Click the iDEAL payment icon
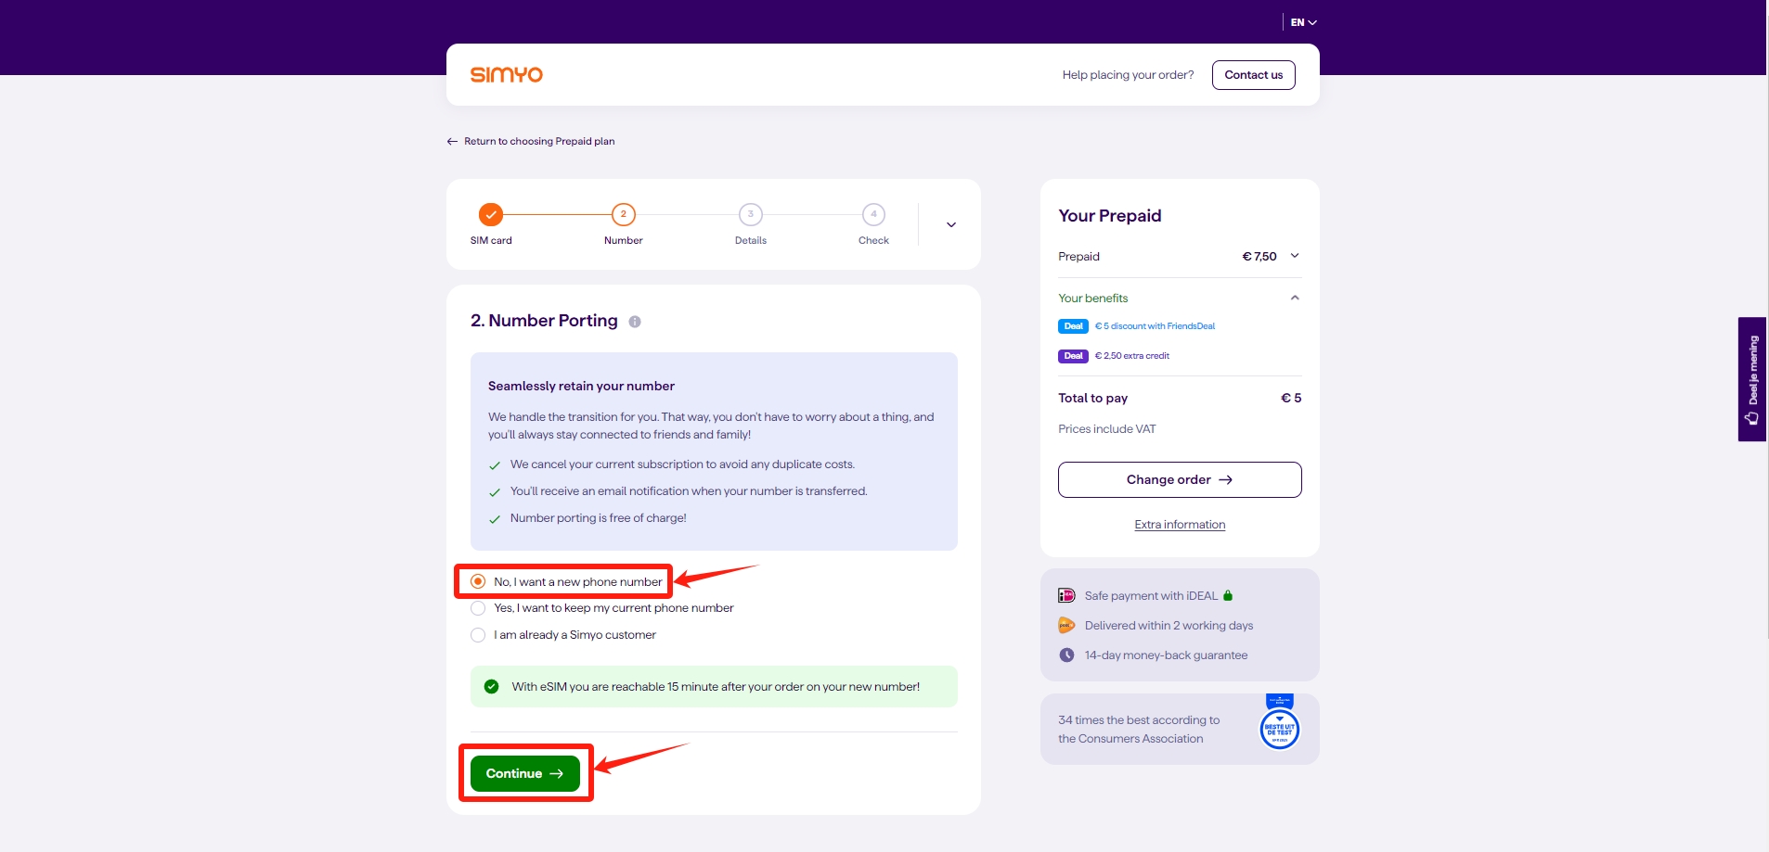Screen dimensions: 1769x852 coord(1066,596)
